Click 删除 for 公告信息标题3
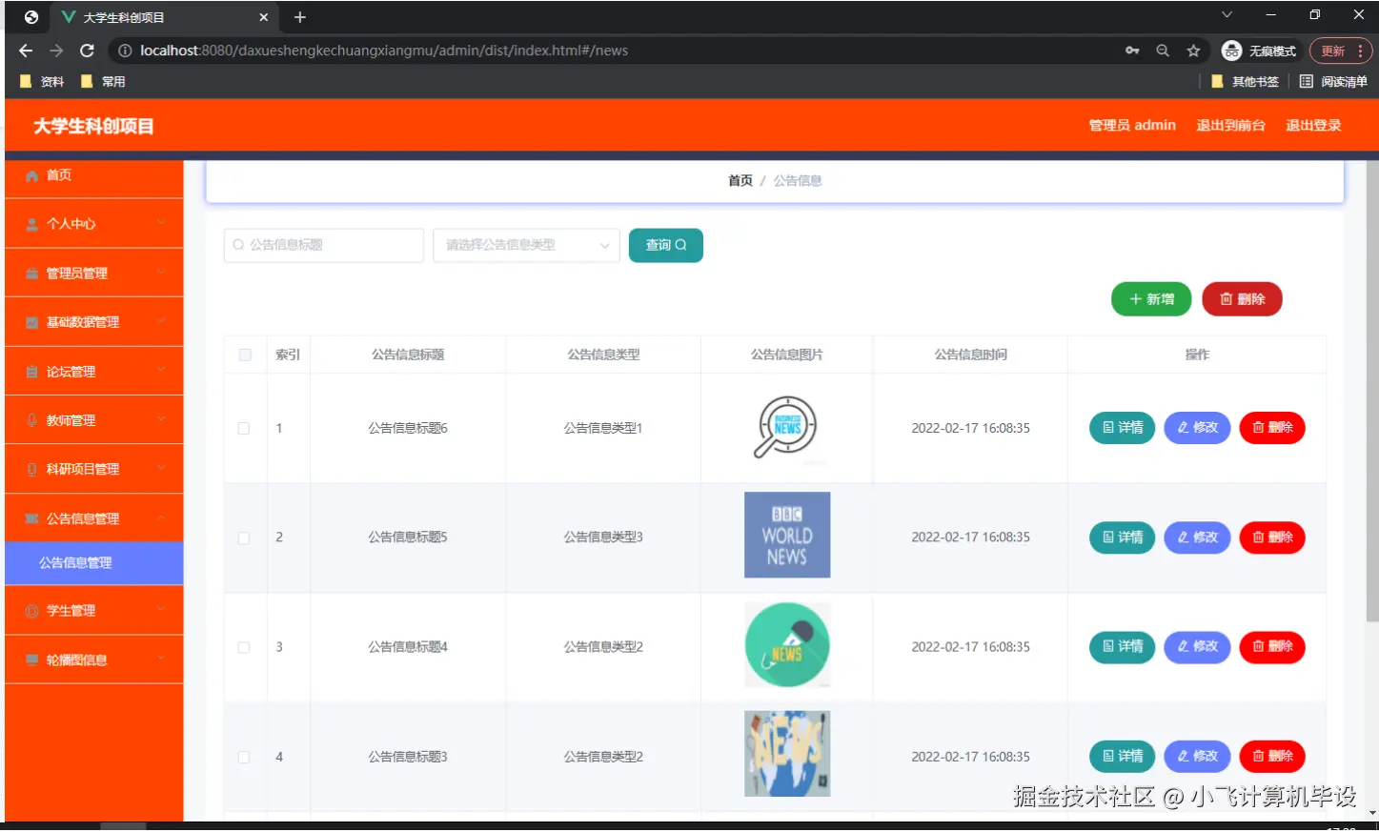Image resolution: width=1379 pixels, height=832 pixels. [x=1272, y=757]
